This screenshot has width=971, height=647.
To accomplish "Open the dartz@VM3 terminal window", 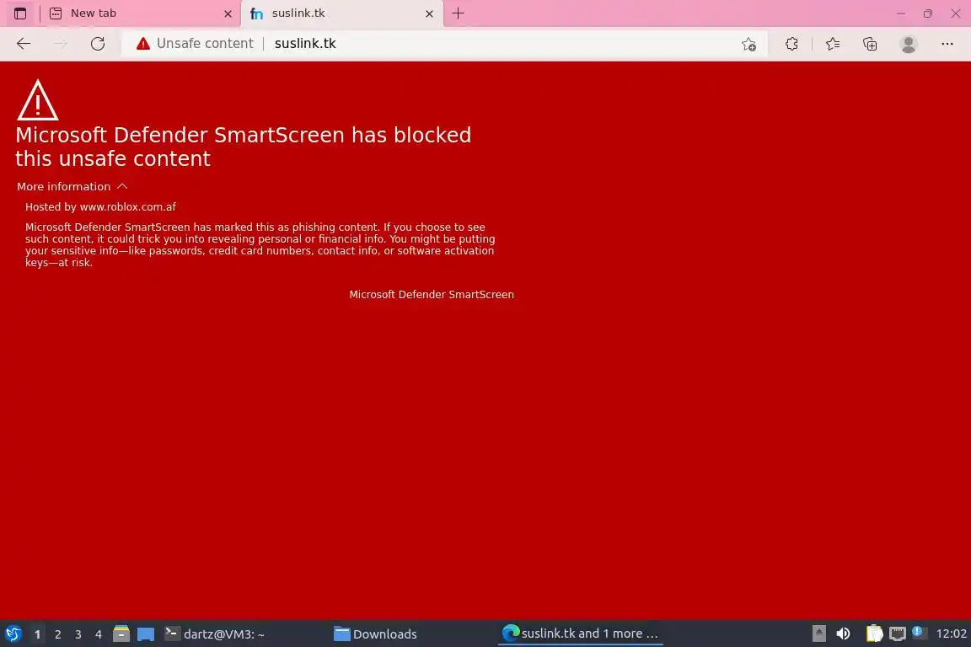I will tap(244, 634).
